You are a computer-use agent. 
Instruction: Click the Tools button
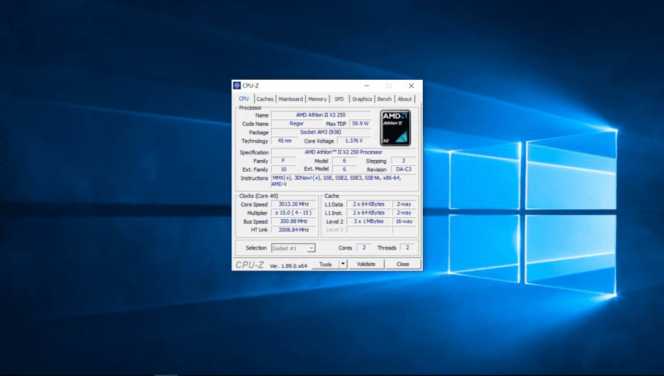[326, 264]
